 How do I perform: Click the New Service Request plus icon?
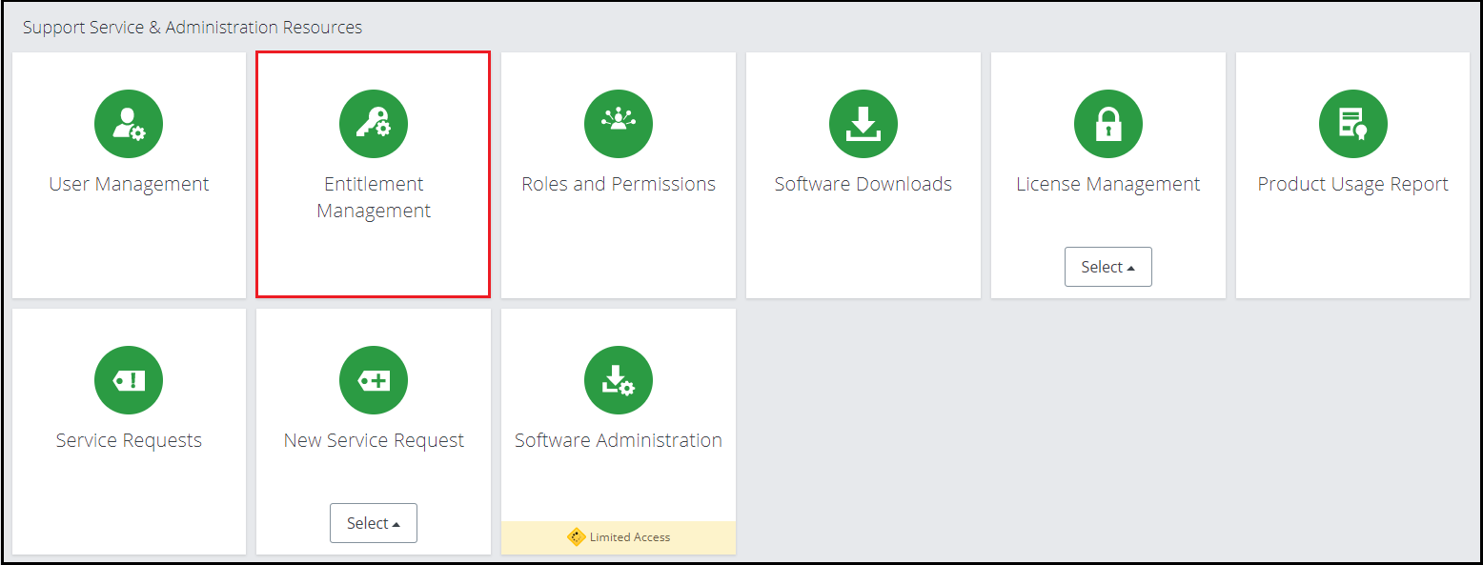[x=374, y=380]
